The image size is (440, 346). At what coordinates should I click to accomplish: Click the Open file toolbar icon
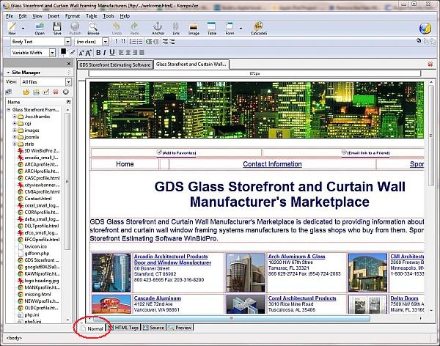[x=40, y=29]
